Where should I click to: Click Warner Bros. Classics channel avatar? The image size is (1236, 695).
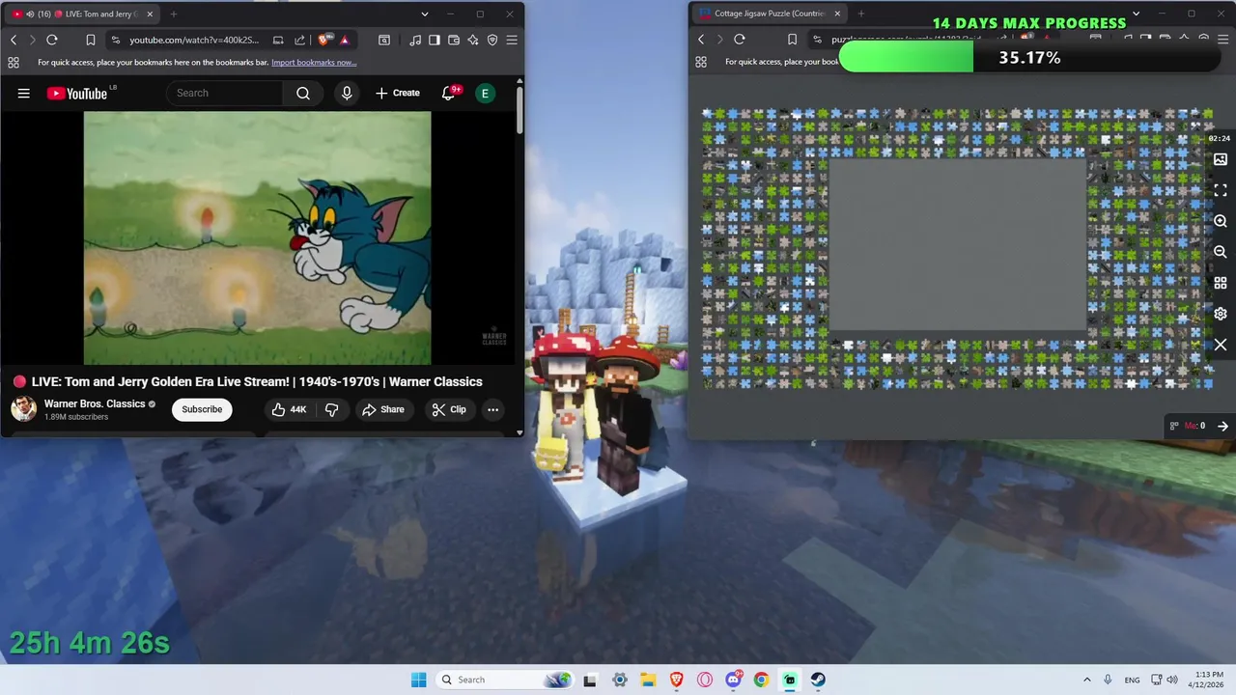(x=24, y=409)
